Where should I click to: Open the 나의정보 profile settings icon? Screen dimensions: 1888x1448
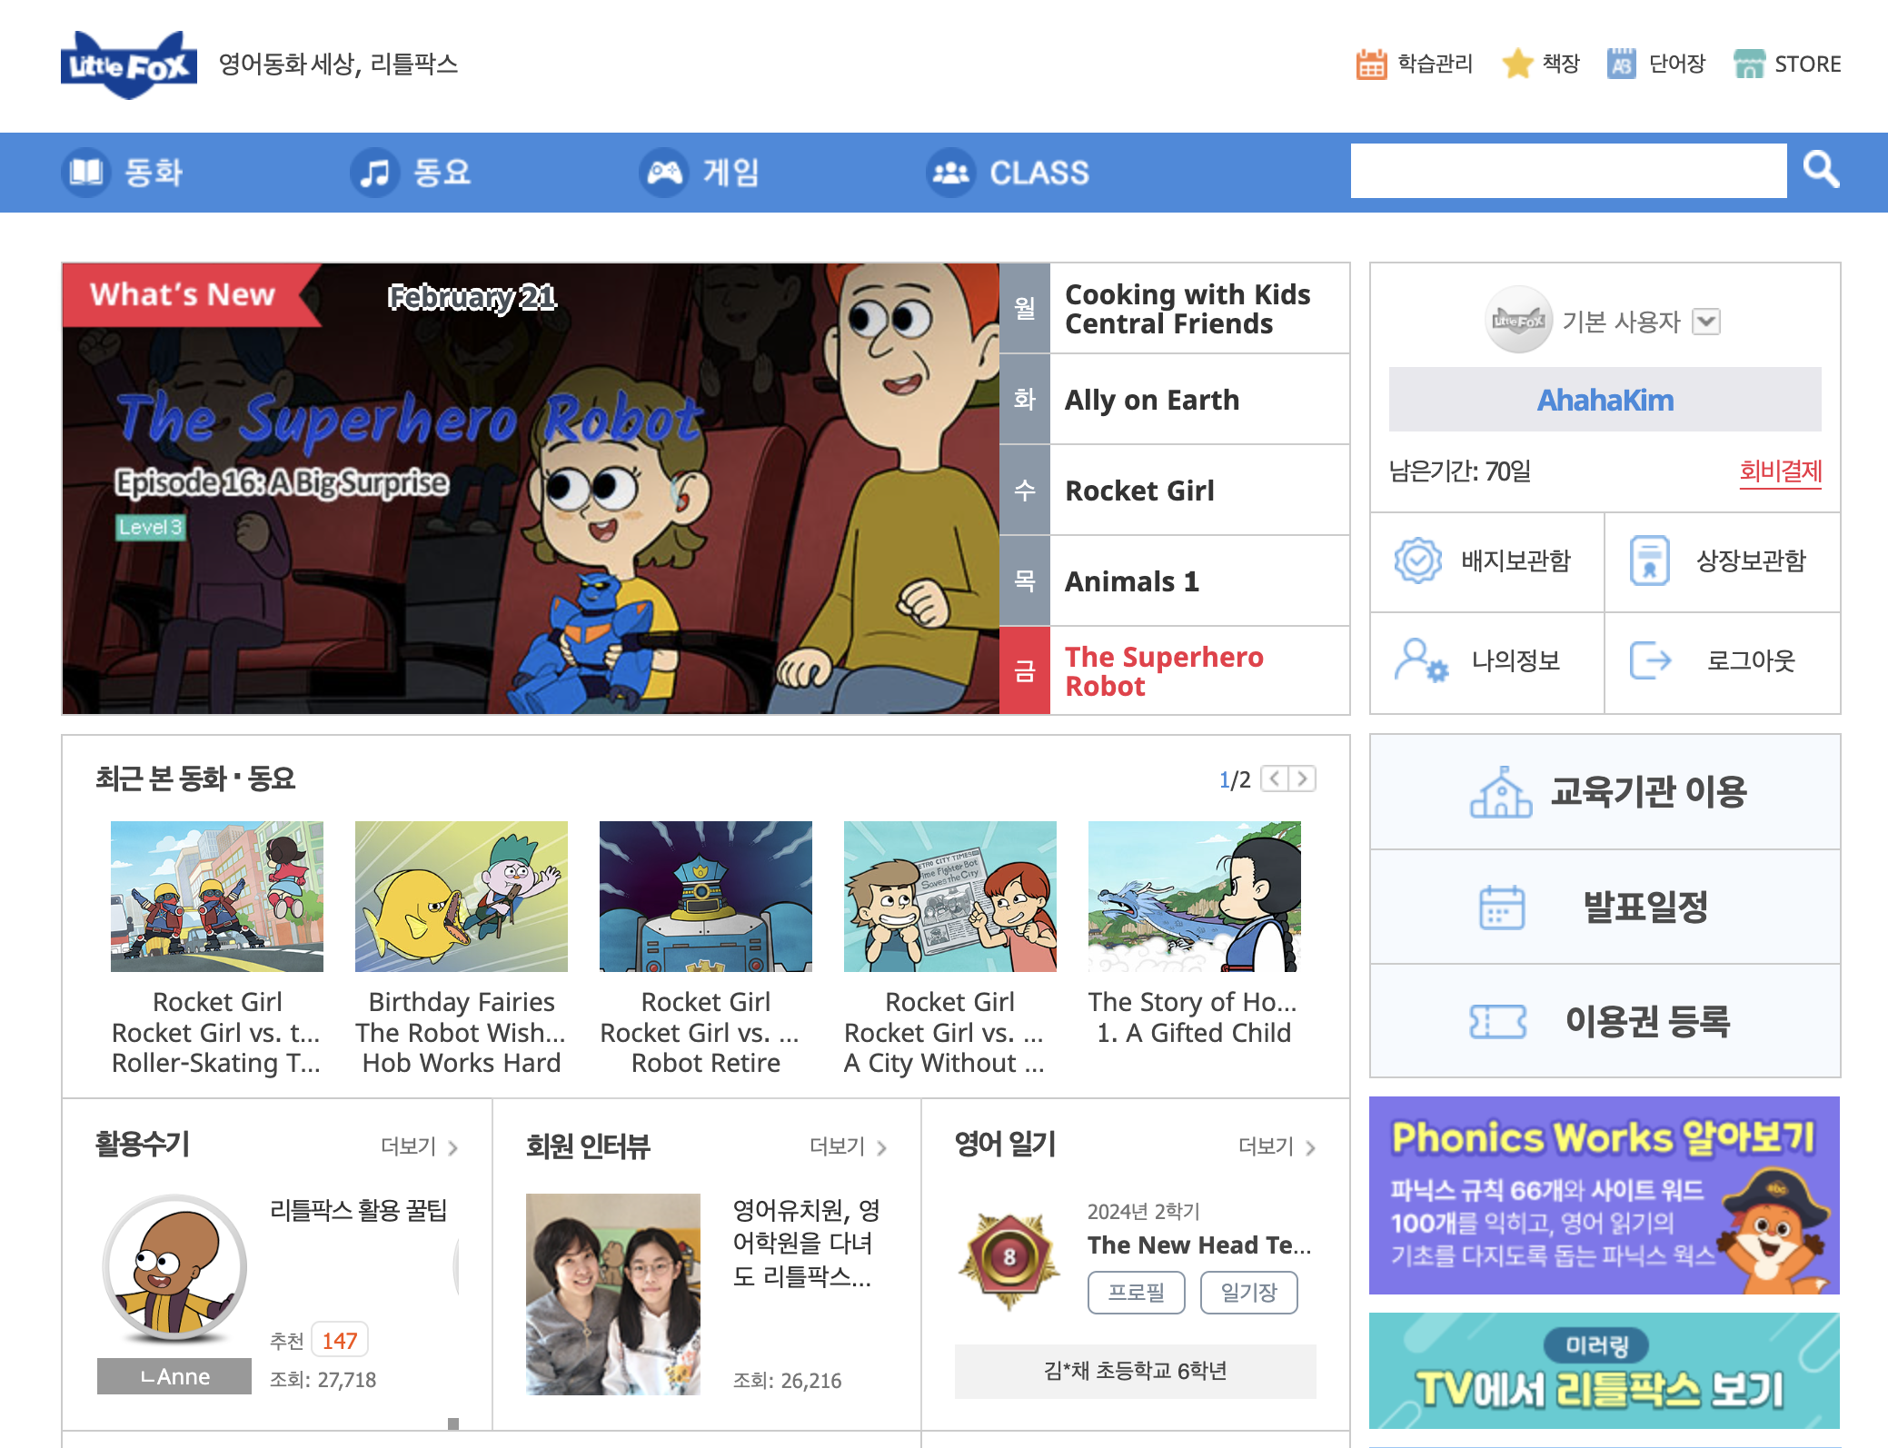(x=1419, y=660)
